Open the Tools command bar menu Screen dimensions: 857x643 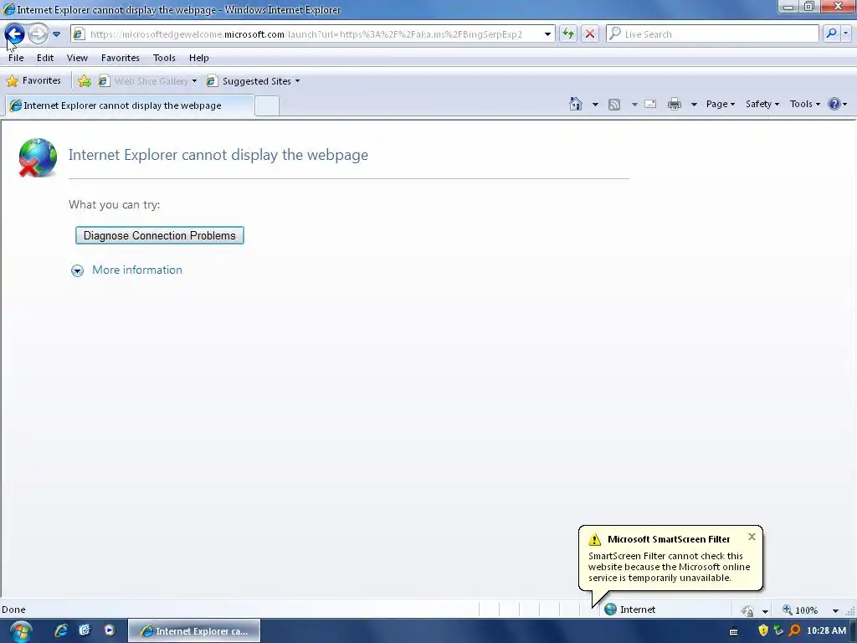[804, 104]
